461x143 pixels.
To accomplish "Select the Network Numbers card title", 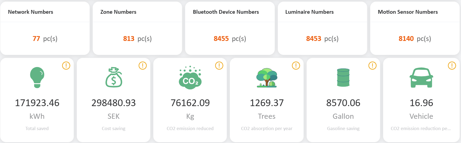I will [x=30, y=12].
